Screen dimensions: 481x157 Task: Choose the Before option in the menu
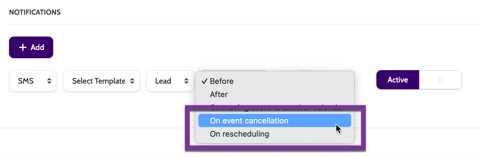[x=222, y=81]
